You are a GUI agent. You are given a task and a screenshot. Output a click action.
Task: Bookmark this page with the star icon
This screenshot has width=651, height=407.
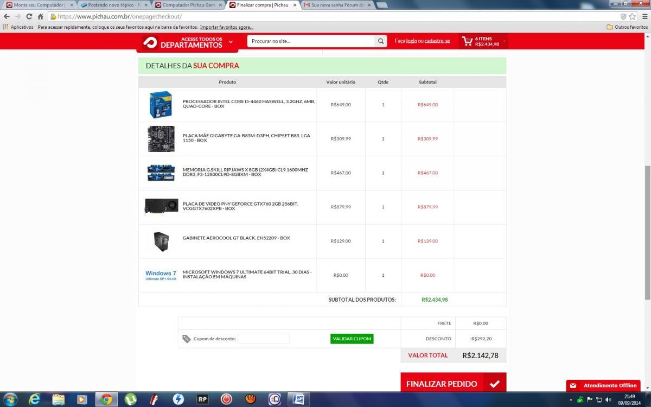(632, 16)
